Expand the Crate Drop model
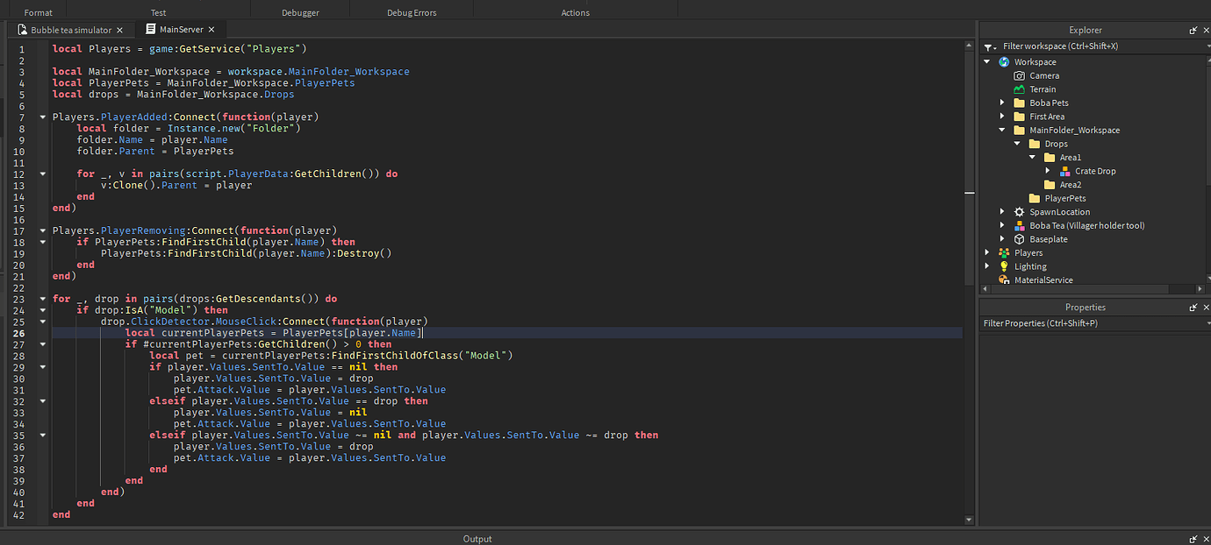The image size is (1211, 545). point(1049,172)
